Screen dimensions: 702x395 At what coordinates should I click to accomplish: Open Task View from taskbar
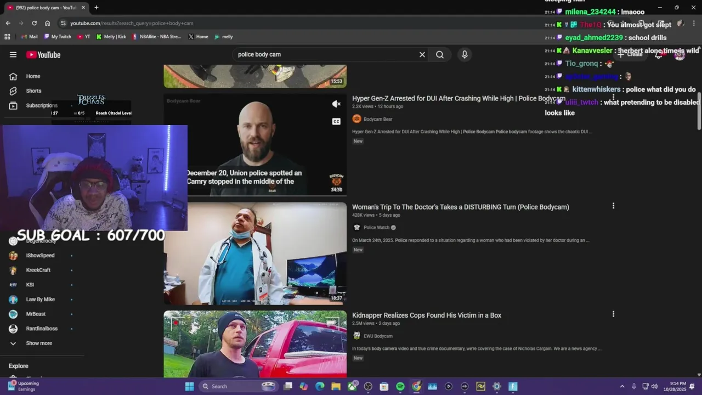(288, 386)
